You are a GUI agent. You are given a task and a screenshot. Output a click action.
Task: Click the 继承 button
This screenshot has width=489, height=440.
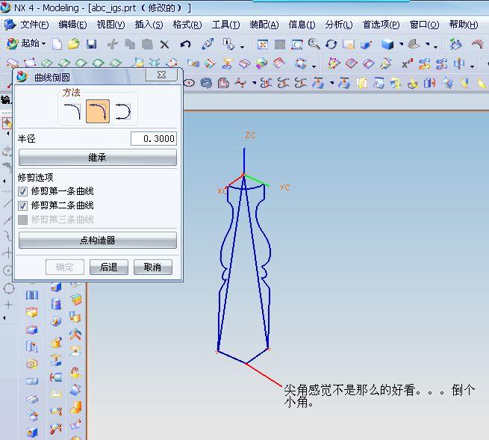point(98,158)
